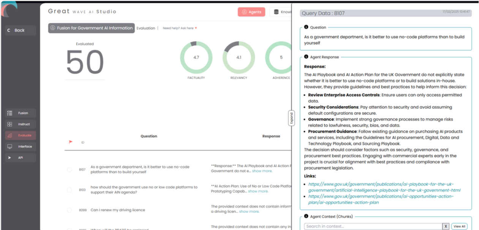Click the API arrow icon in sidebar

click(10, 157)
